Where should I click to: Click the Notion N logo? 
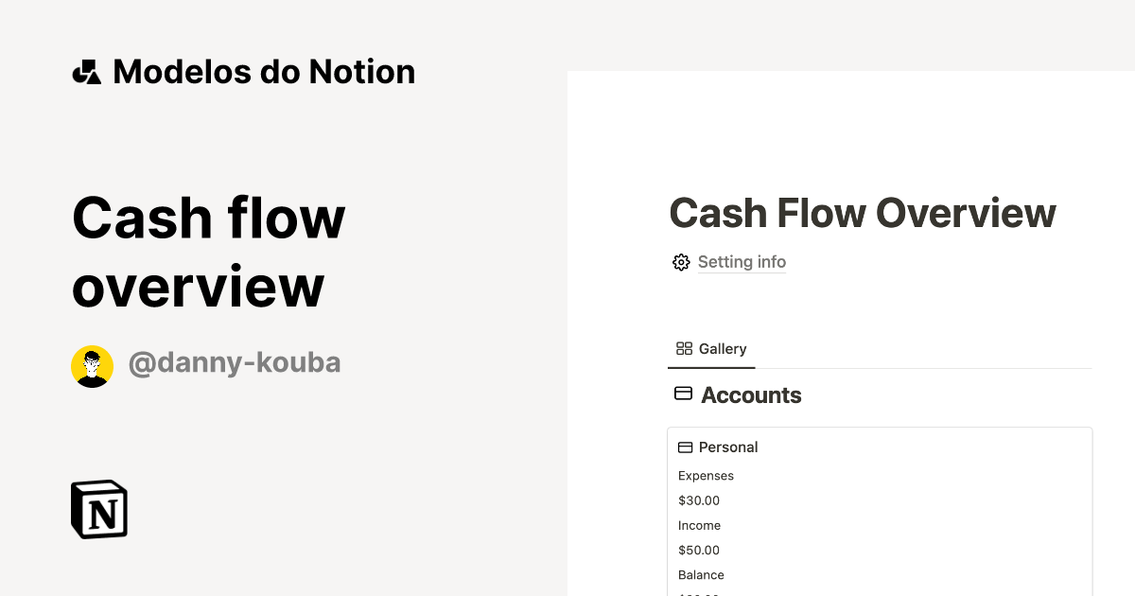click(98, 509)
